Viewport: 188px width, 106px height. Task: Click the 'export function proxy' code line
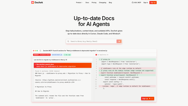click(127, 75)
